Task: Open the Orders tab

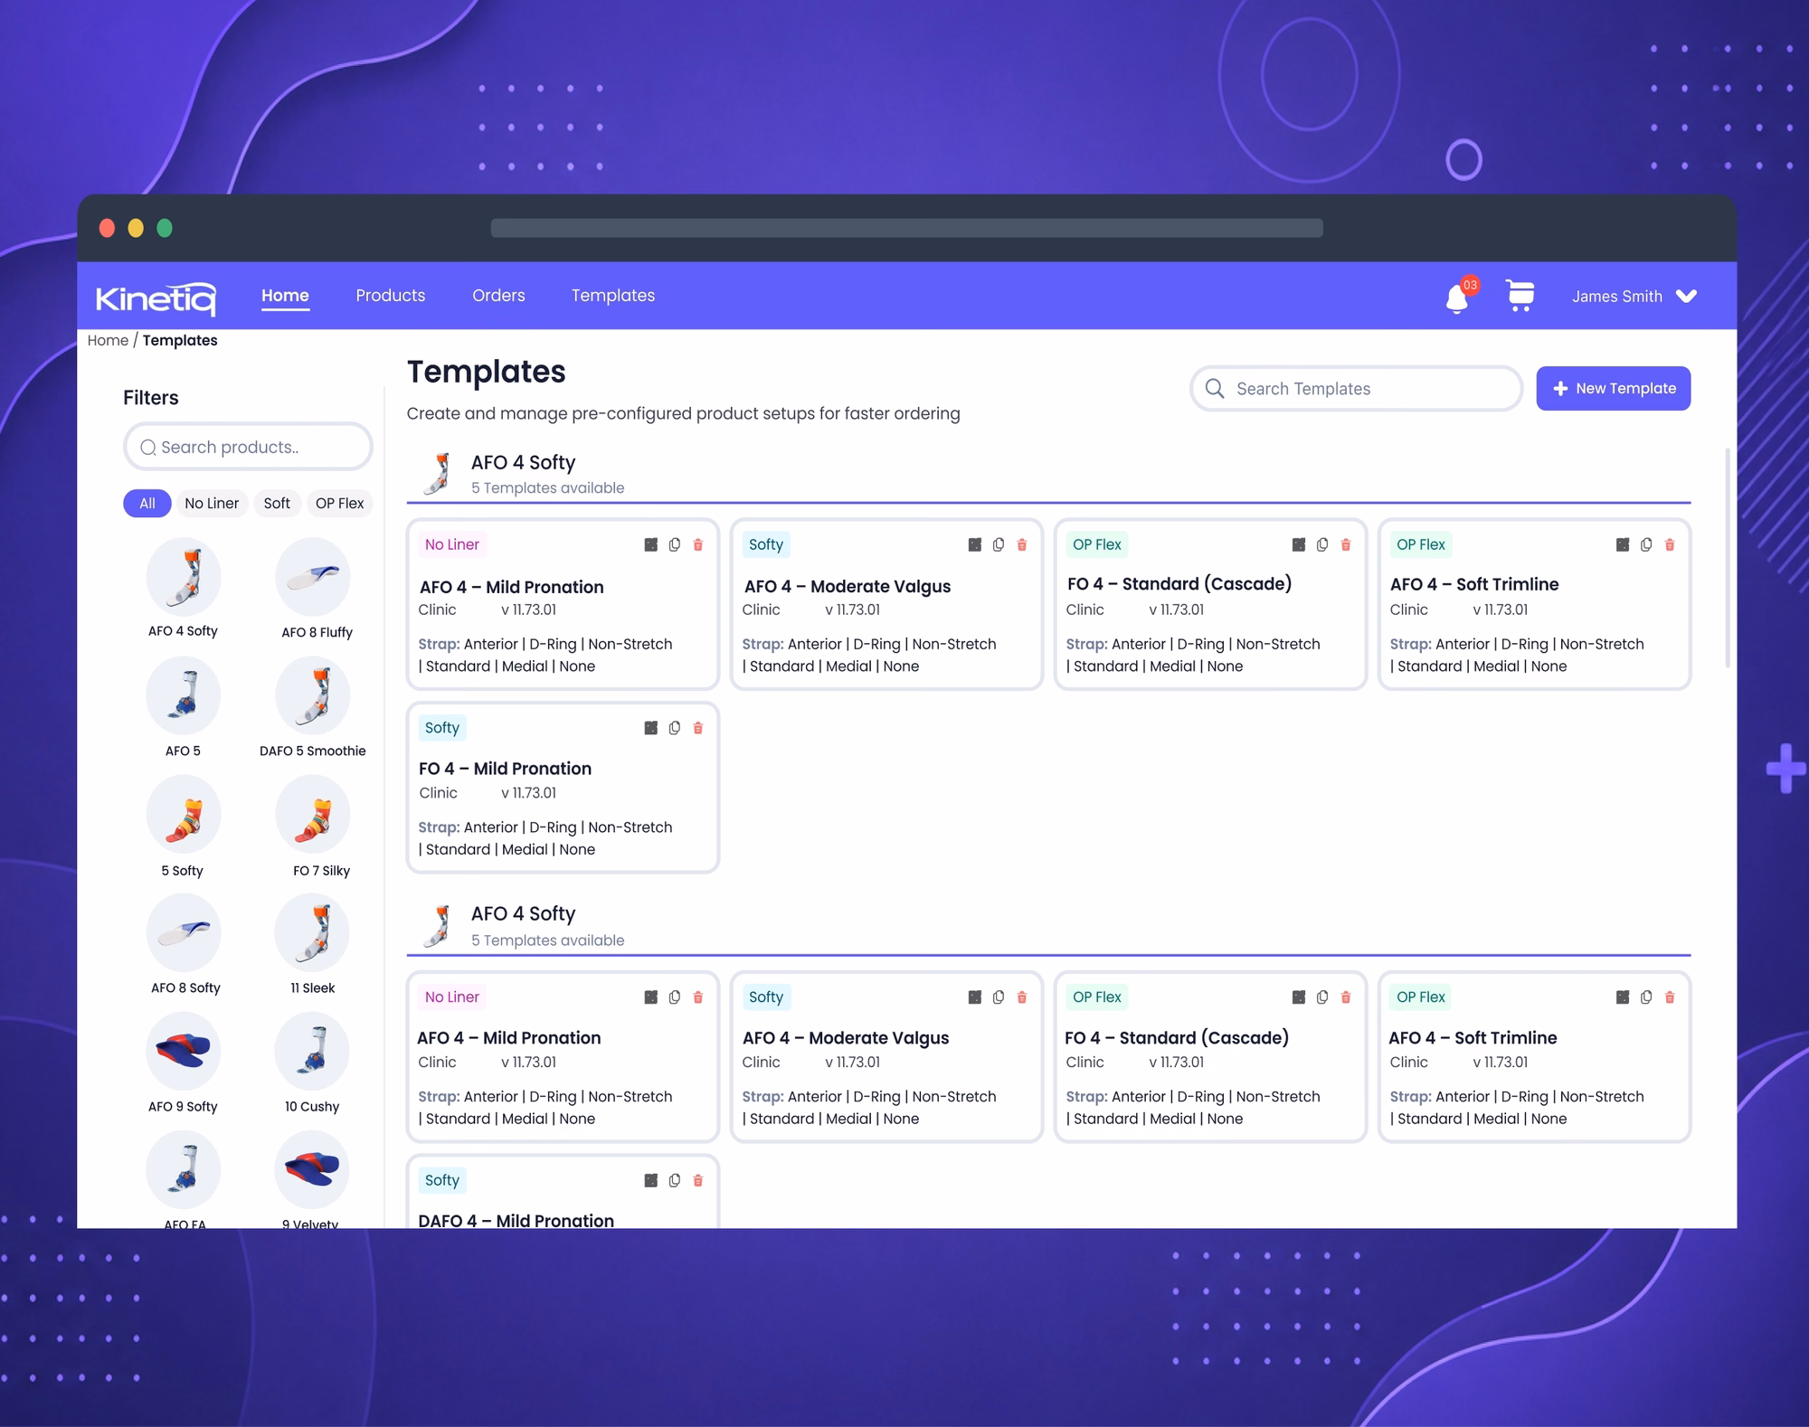Action: (x=498, y=296)
